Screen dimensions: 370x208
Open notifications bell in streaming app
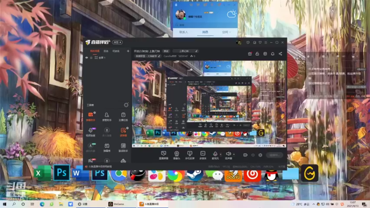pos(272,54)
